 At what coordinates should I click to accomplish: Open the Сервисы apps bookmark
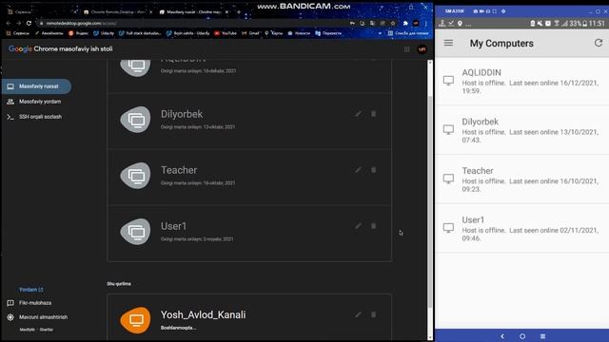(x=18, y=33)
